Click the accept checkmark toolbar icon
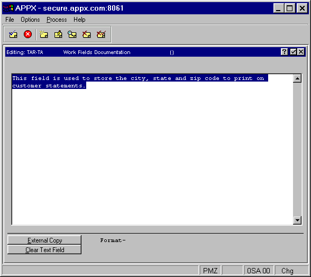Screen dimensions: 311x277 [x=13, y=34]
